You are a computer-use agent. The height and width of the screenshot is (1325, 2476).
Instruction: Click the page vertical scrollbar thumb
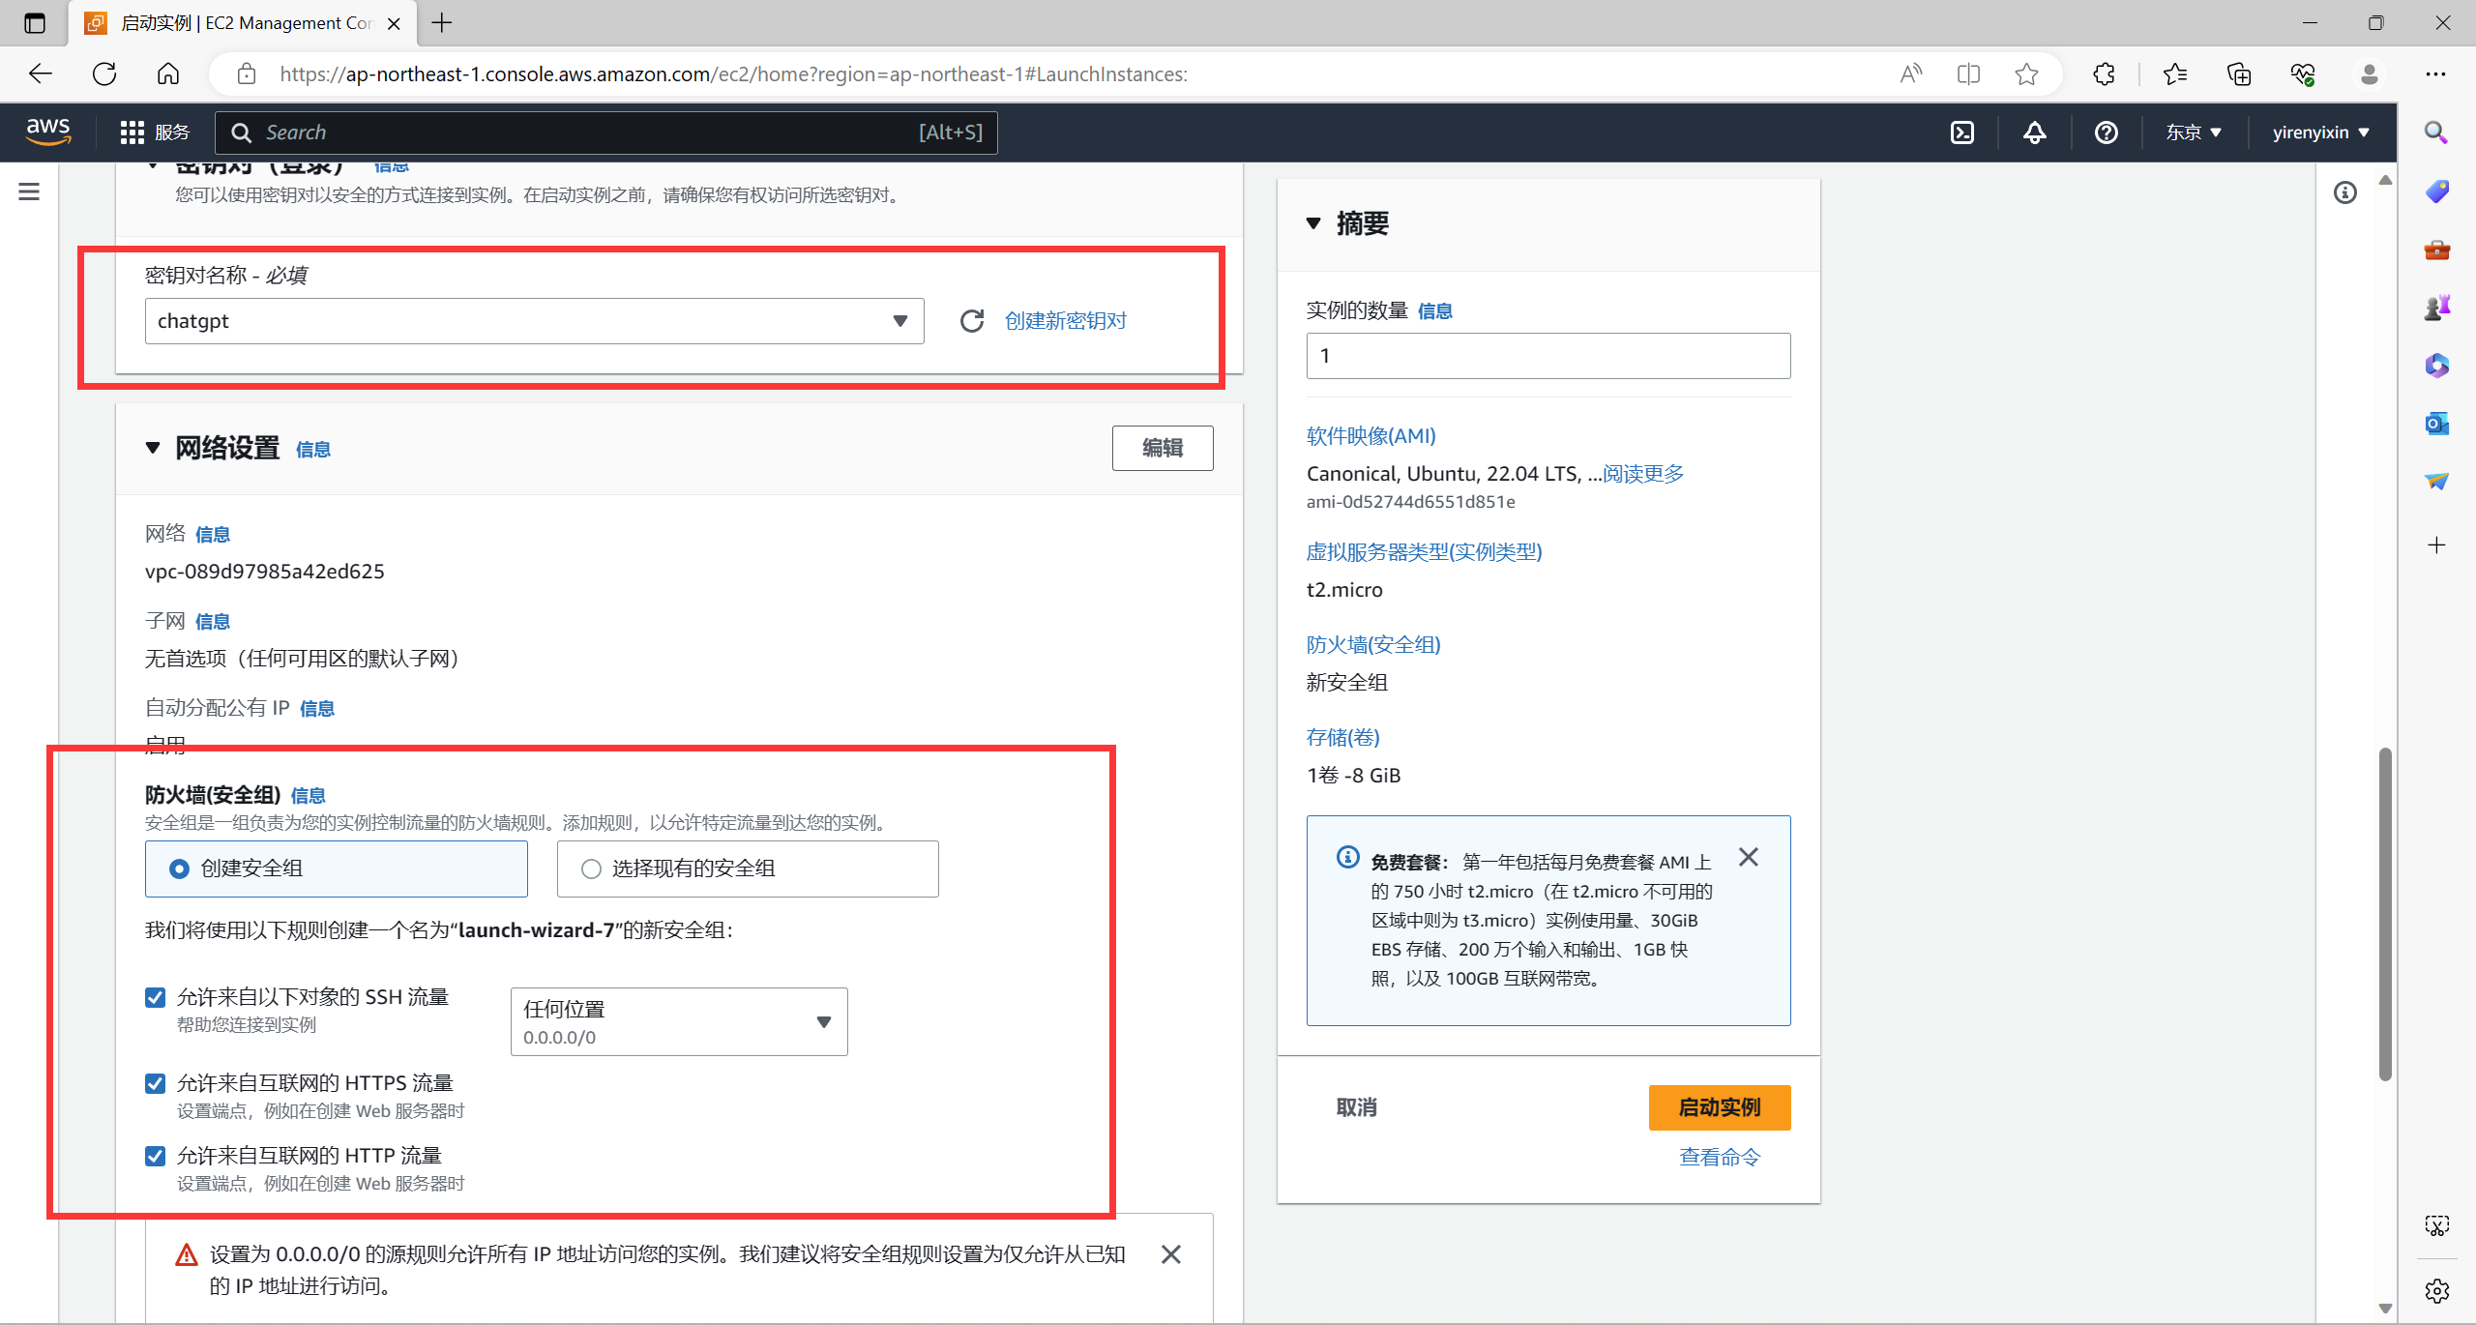pyautogui.click(x=2385, y=914)
